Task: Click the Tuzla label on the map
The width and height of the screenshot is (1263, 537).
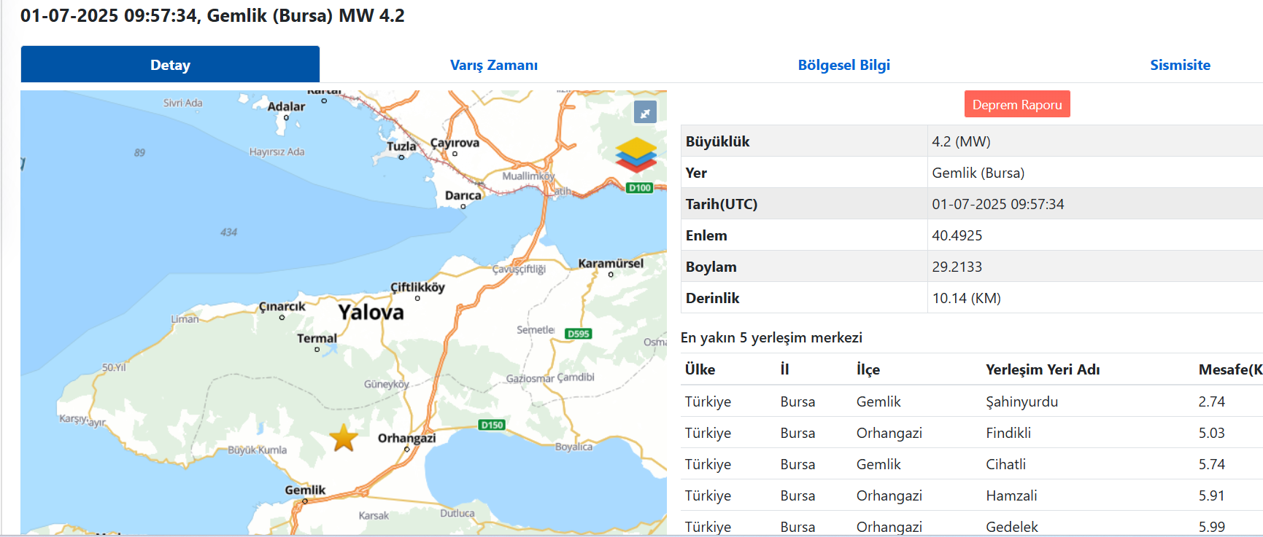Action: click(401, 146)
